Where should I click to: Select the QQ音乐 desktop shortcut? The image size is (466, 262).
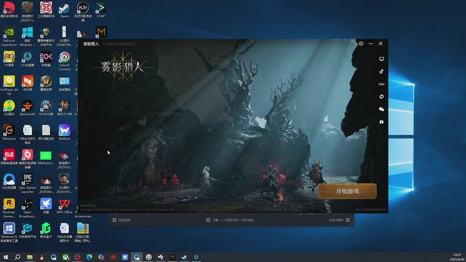9,108
